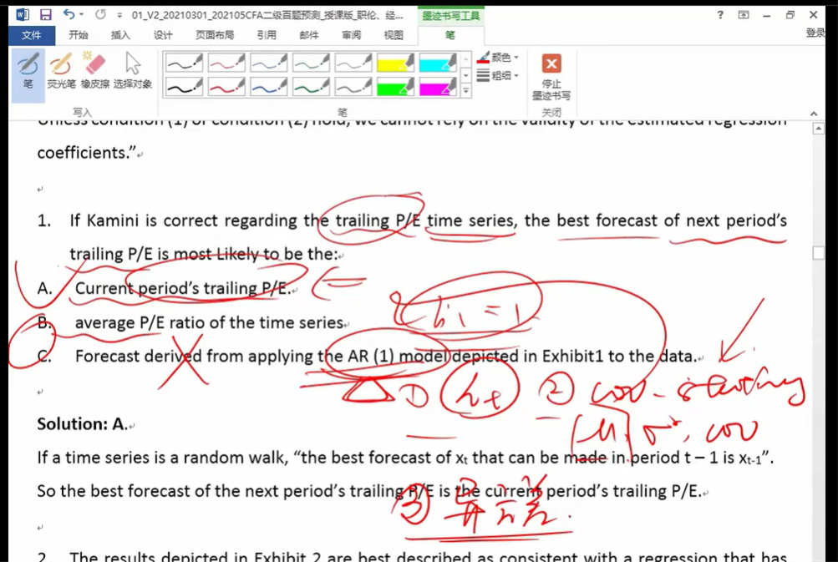Viewport: 838px width, 562px height.
Task: Open the pen Color (颜色) dropdown
Action: click(x=498, y=57)
